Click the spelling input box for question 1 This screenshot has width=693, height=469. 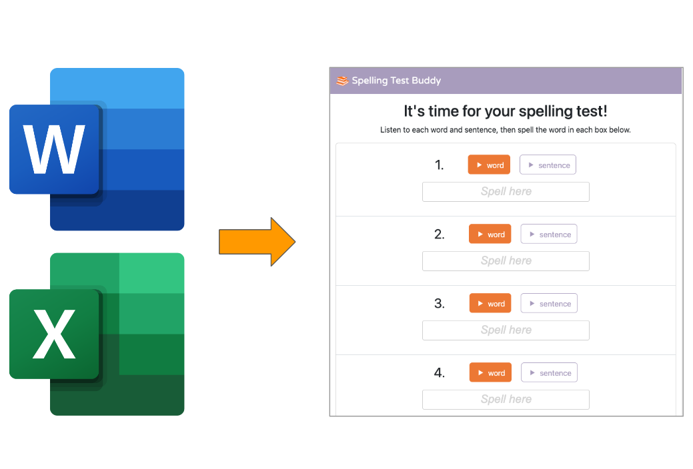pos(506,192)
